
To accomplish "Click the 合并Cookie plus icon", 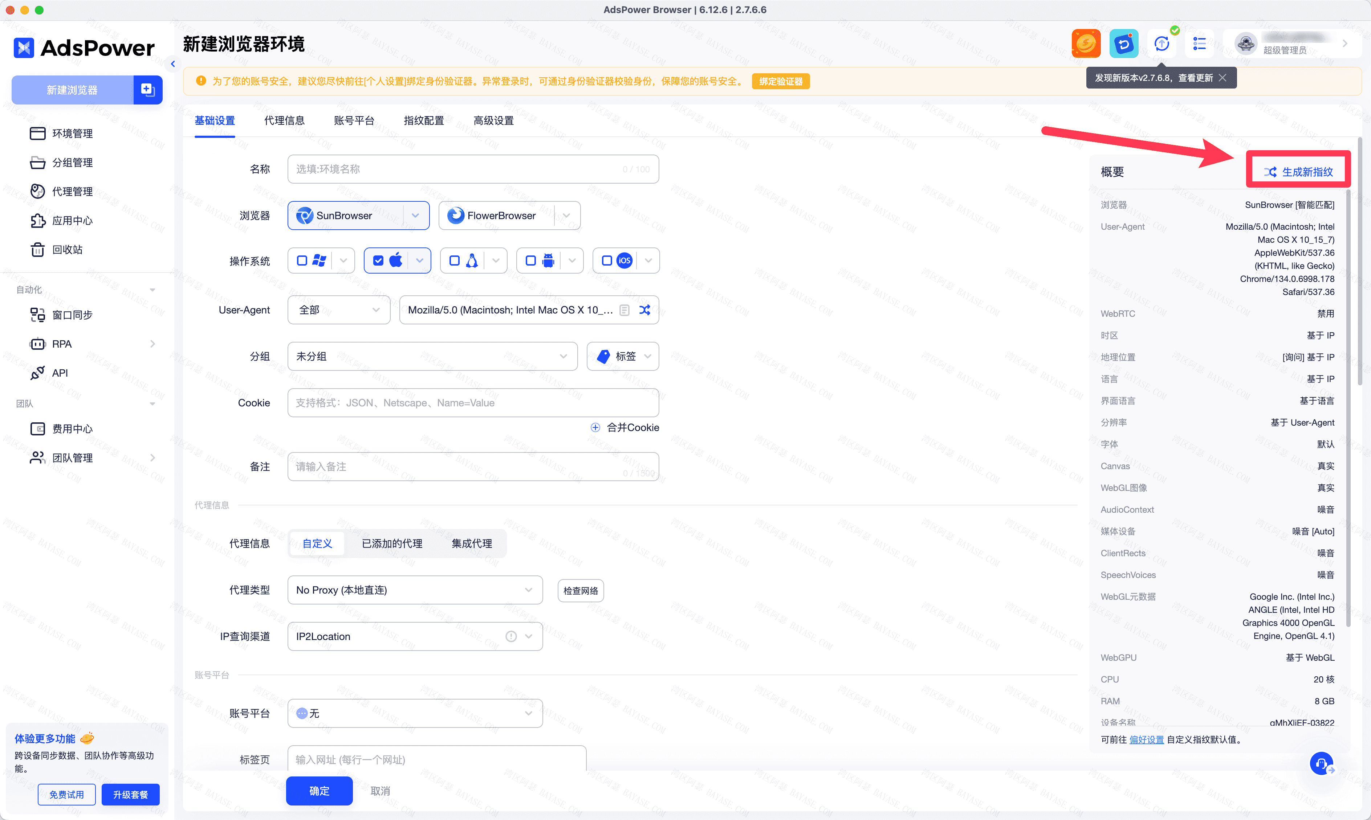I will [x=595, y=427].
